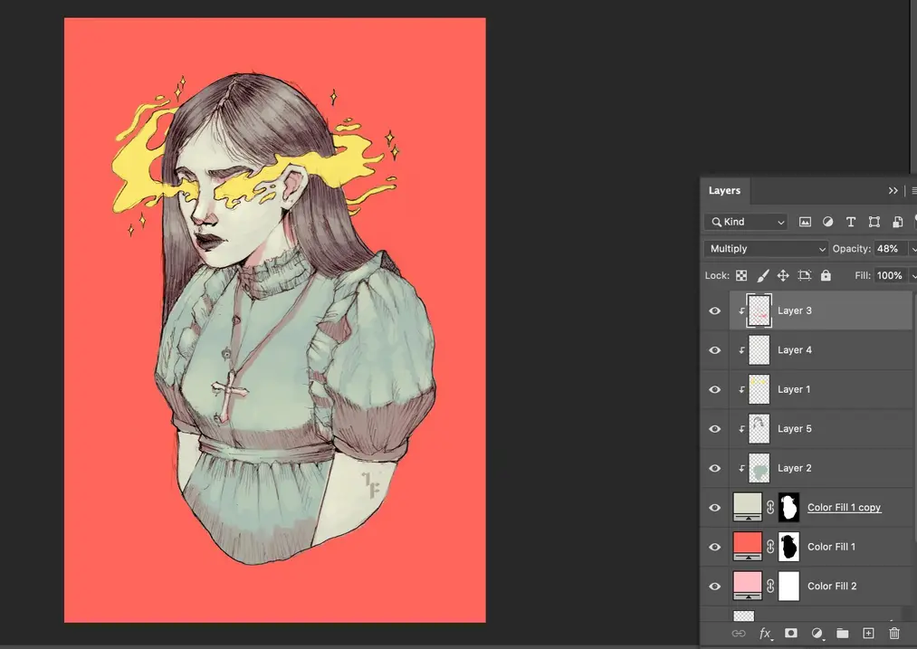Select the Lock transparent pixels icon
Image resolution: width=917 pixels, height=649 pixels.
740,275
